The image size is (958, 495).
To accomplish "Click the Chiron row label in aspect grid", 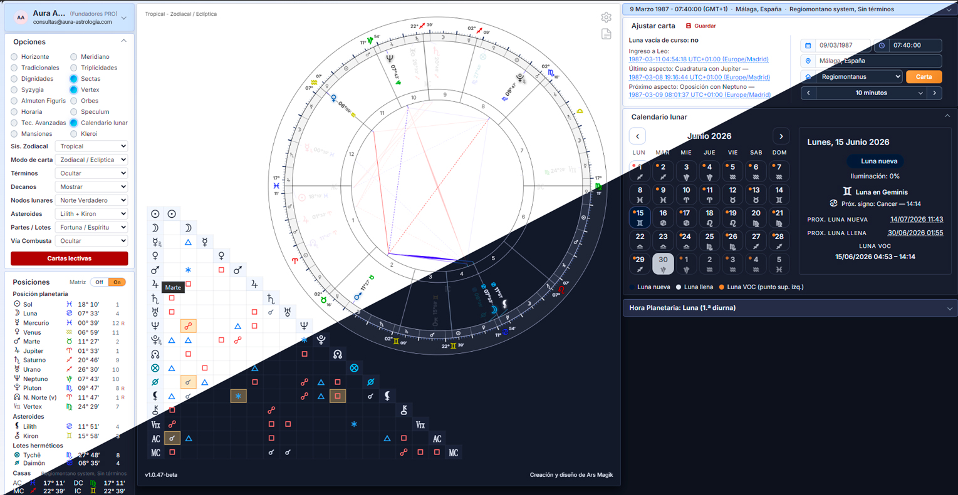I will pyautogui.click(x=155, y=411).
